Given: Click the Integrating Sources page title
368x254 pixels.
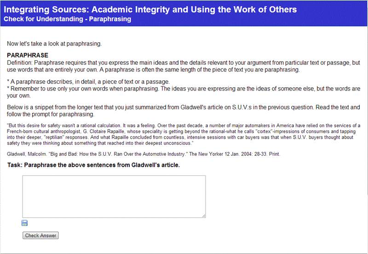Looking at the screenshot, I should click(150, 9).
